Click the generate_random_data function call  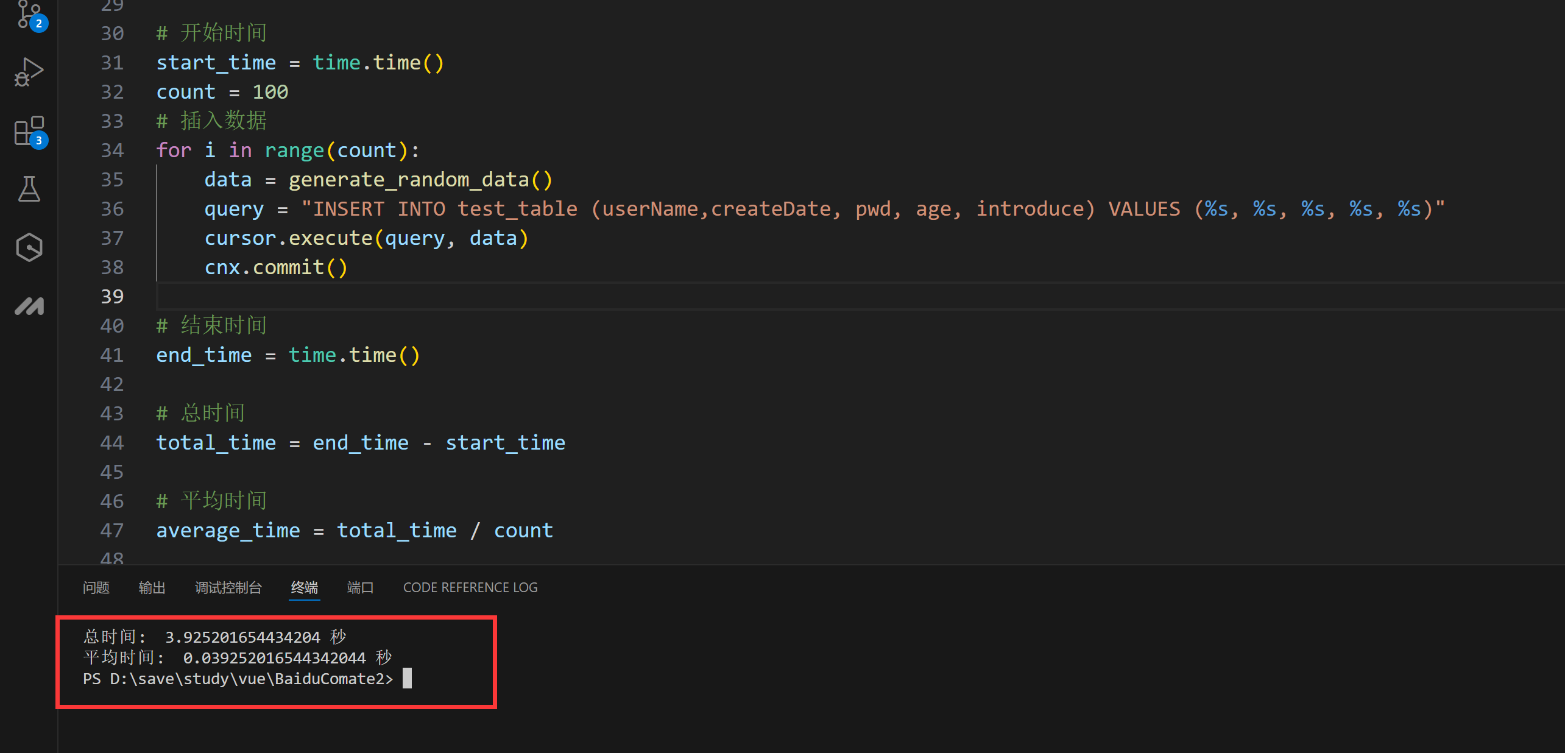[x=408, y=180]
